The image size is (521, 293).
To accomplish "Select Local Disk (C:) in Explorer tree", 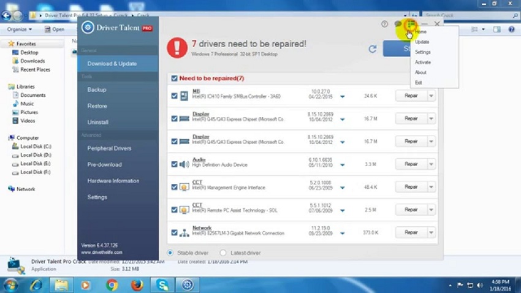I will (36, 146).
